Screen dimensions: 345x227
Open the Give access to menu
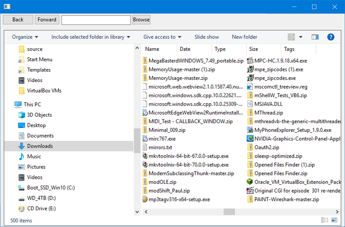(162, 37)
